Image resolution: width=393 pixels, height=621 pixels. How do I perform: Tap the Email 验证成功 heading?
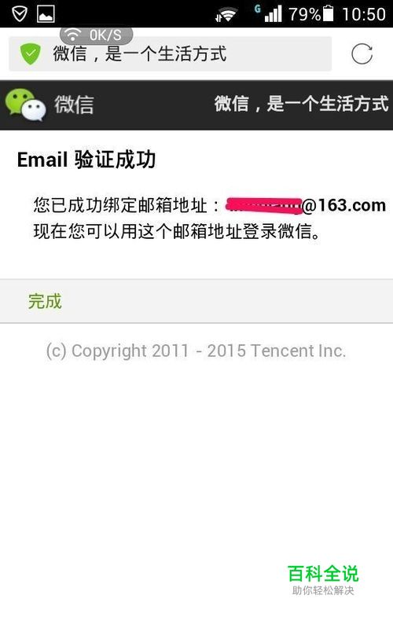coord(86,160)
